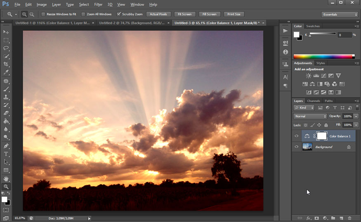361x222 pixels.
Task: Click the color spectrum ramp bar
Action: click(324, 56)
